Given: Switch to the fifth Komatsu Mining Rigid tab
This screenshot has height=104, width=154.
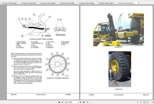Looking at the screenshot, I should tap(88, 3).
